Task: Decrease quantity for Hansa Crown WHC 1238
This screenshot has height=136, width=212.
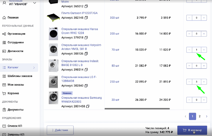Action: click(189, 34)
